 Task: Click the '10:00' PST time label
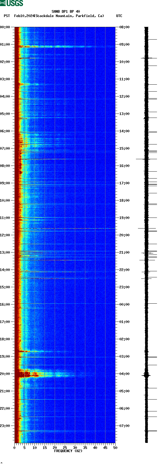(x=5, y=200)
